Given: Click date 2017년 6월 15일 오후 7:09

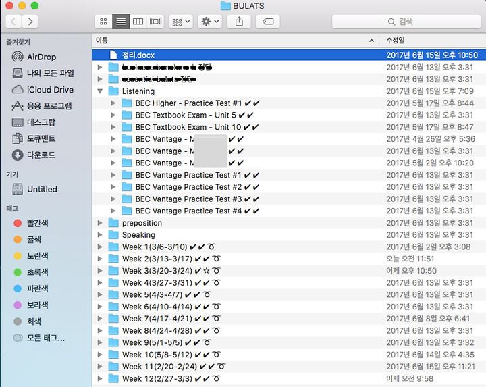Looking at the screenshot, I should (430, 91).
